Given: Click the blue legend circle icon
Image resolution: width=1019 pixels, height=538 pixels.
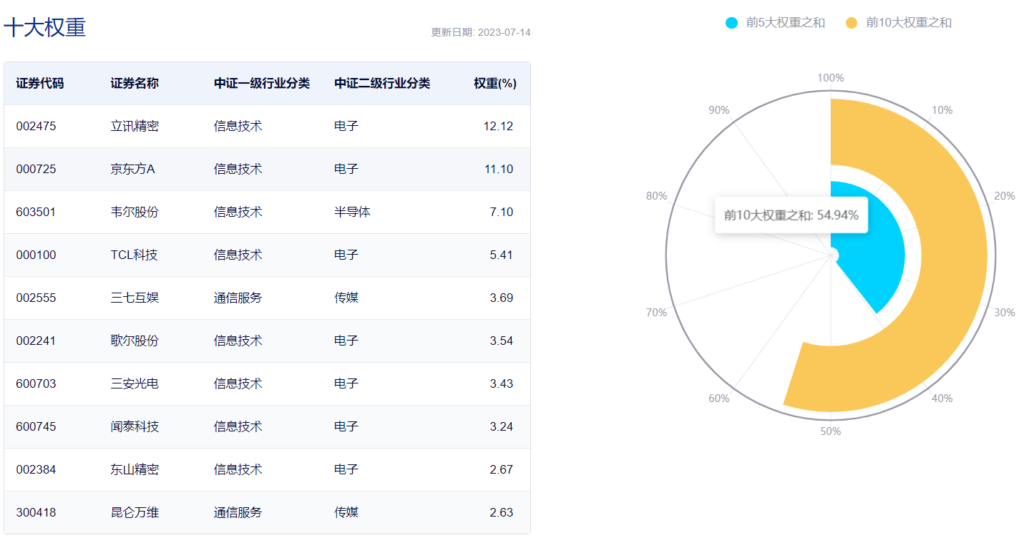Looking at the screenshot, I should [x=731, y=23].
